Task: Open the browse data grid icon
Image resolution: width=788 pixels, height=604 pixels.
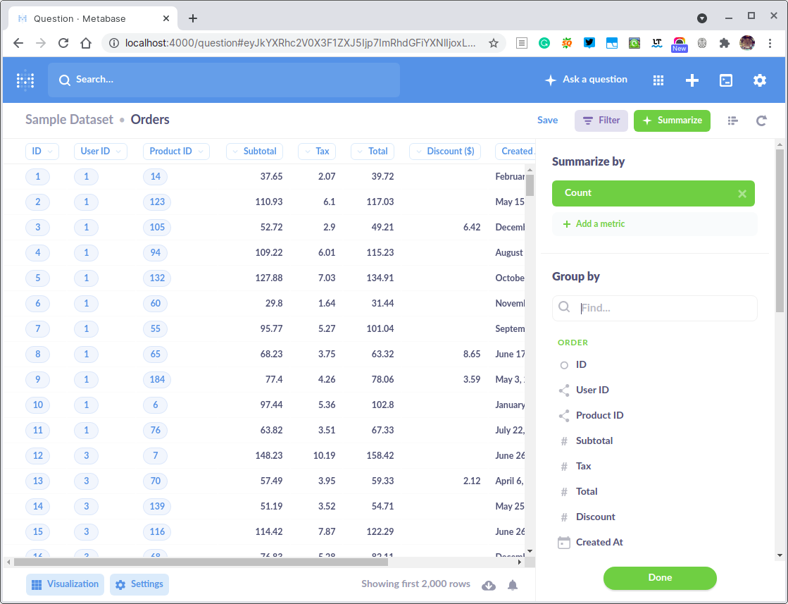Action: click(x=658, y=80)
